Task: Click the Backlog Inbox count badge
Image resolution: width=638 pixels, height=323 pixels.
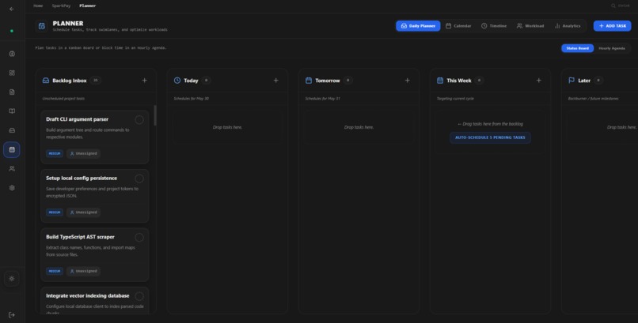Action: (96, 81)
